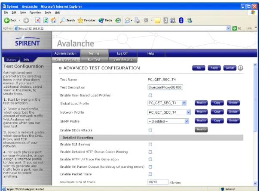
Task: Click Delete for SNMP Profile
Action: coord(233,121)
